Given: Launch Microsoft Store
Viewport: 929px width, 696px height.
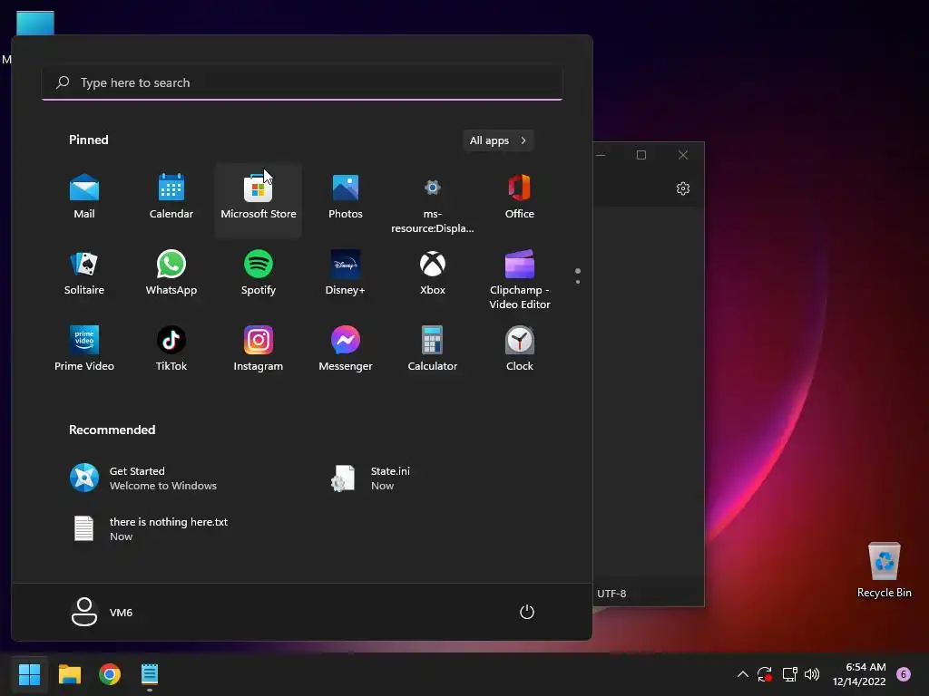Looking at the screenshot, I should (x=259, y=198).
